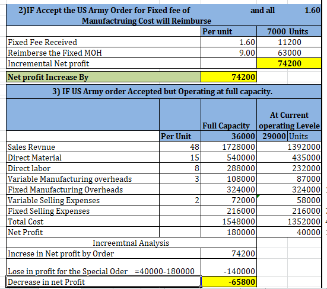Click the 1392000 current sales cell

point(289,147)
